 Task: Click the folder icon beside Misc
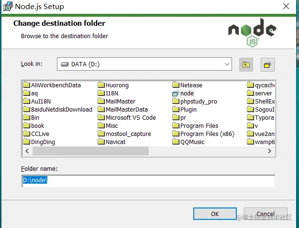[101, 125]
